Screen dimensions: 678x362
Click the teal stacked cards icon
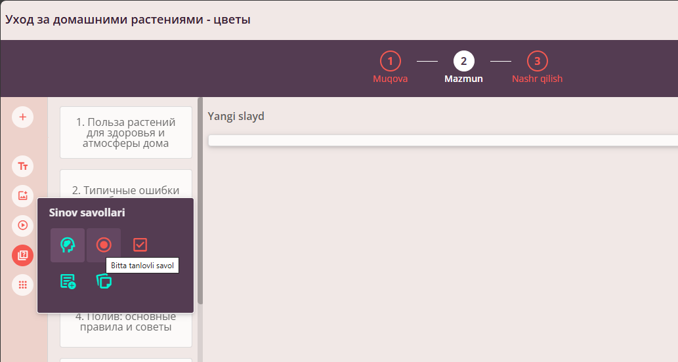click(104, 281)
